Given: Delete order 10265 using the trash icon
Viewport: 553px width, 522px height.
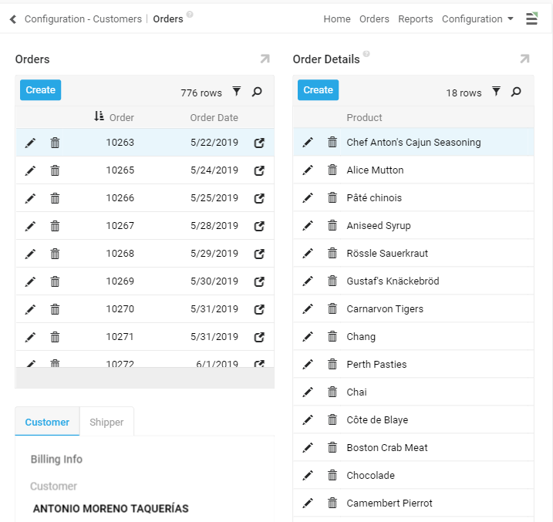Looking at the screenshot, I should [x=55, y=170].
